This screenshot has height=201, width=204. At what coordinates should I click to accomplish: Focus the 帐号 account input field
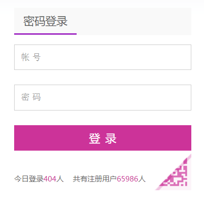point(102,57)
